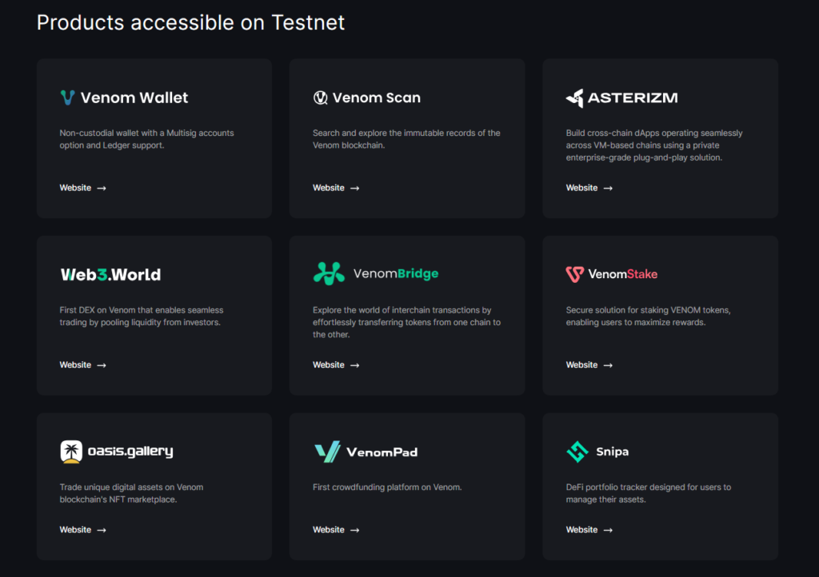Image resolution: width=819 pixels, height=577 pixels.
Task: Select the Venom Scan magnifier logo
Action: tap(321, 97)
